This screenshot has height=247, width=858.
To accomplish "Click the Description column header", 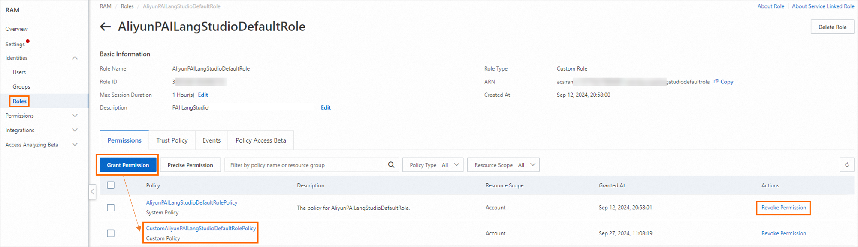I will point(311,185).
